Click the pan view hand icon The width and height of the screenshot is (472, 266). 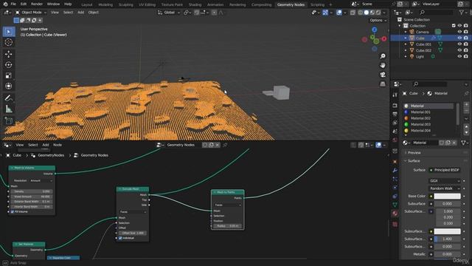(x=383, y=66)
